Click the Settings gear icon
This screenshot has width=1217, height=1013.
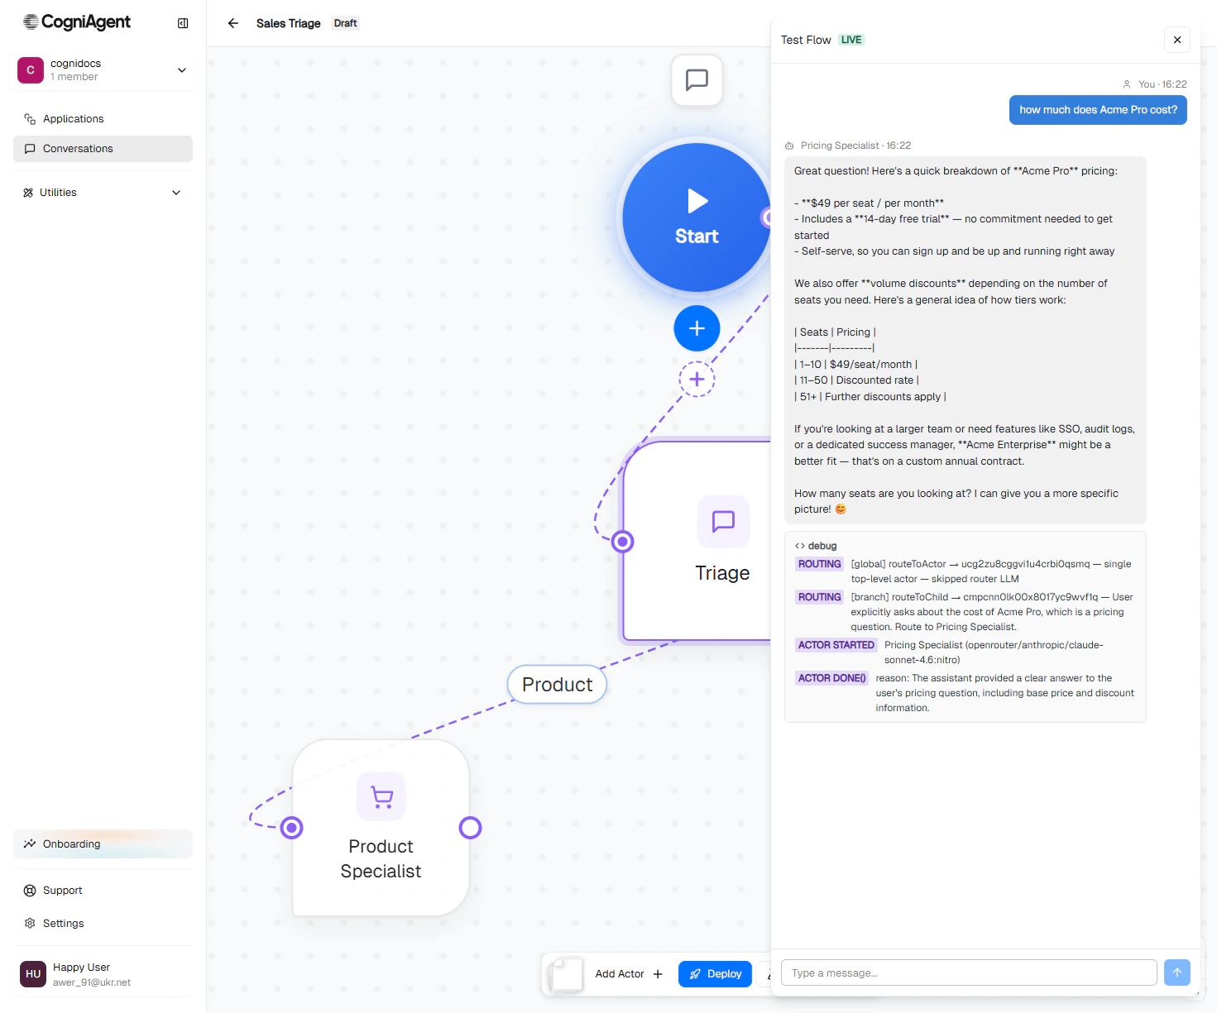click(x=30, y=924)
